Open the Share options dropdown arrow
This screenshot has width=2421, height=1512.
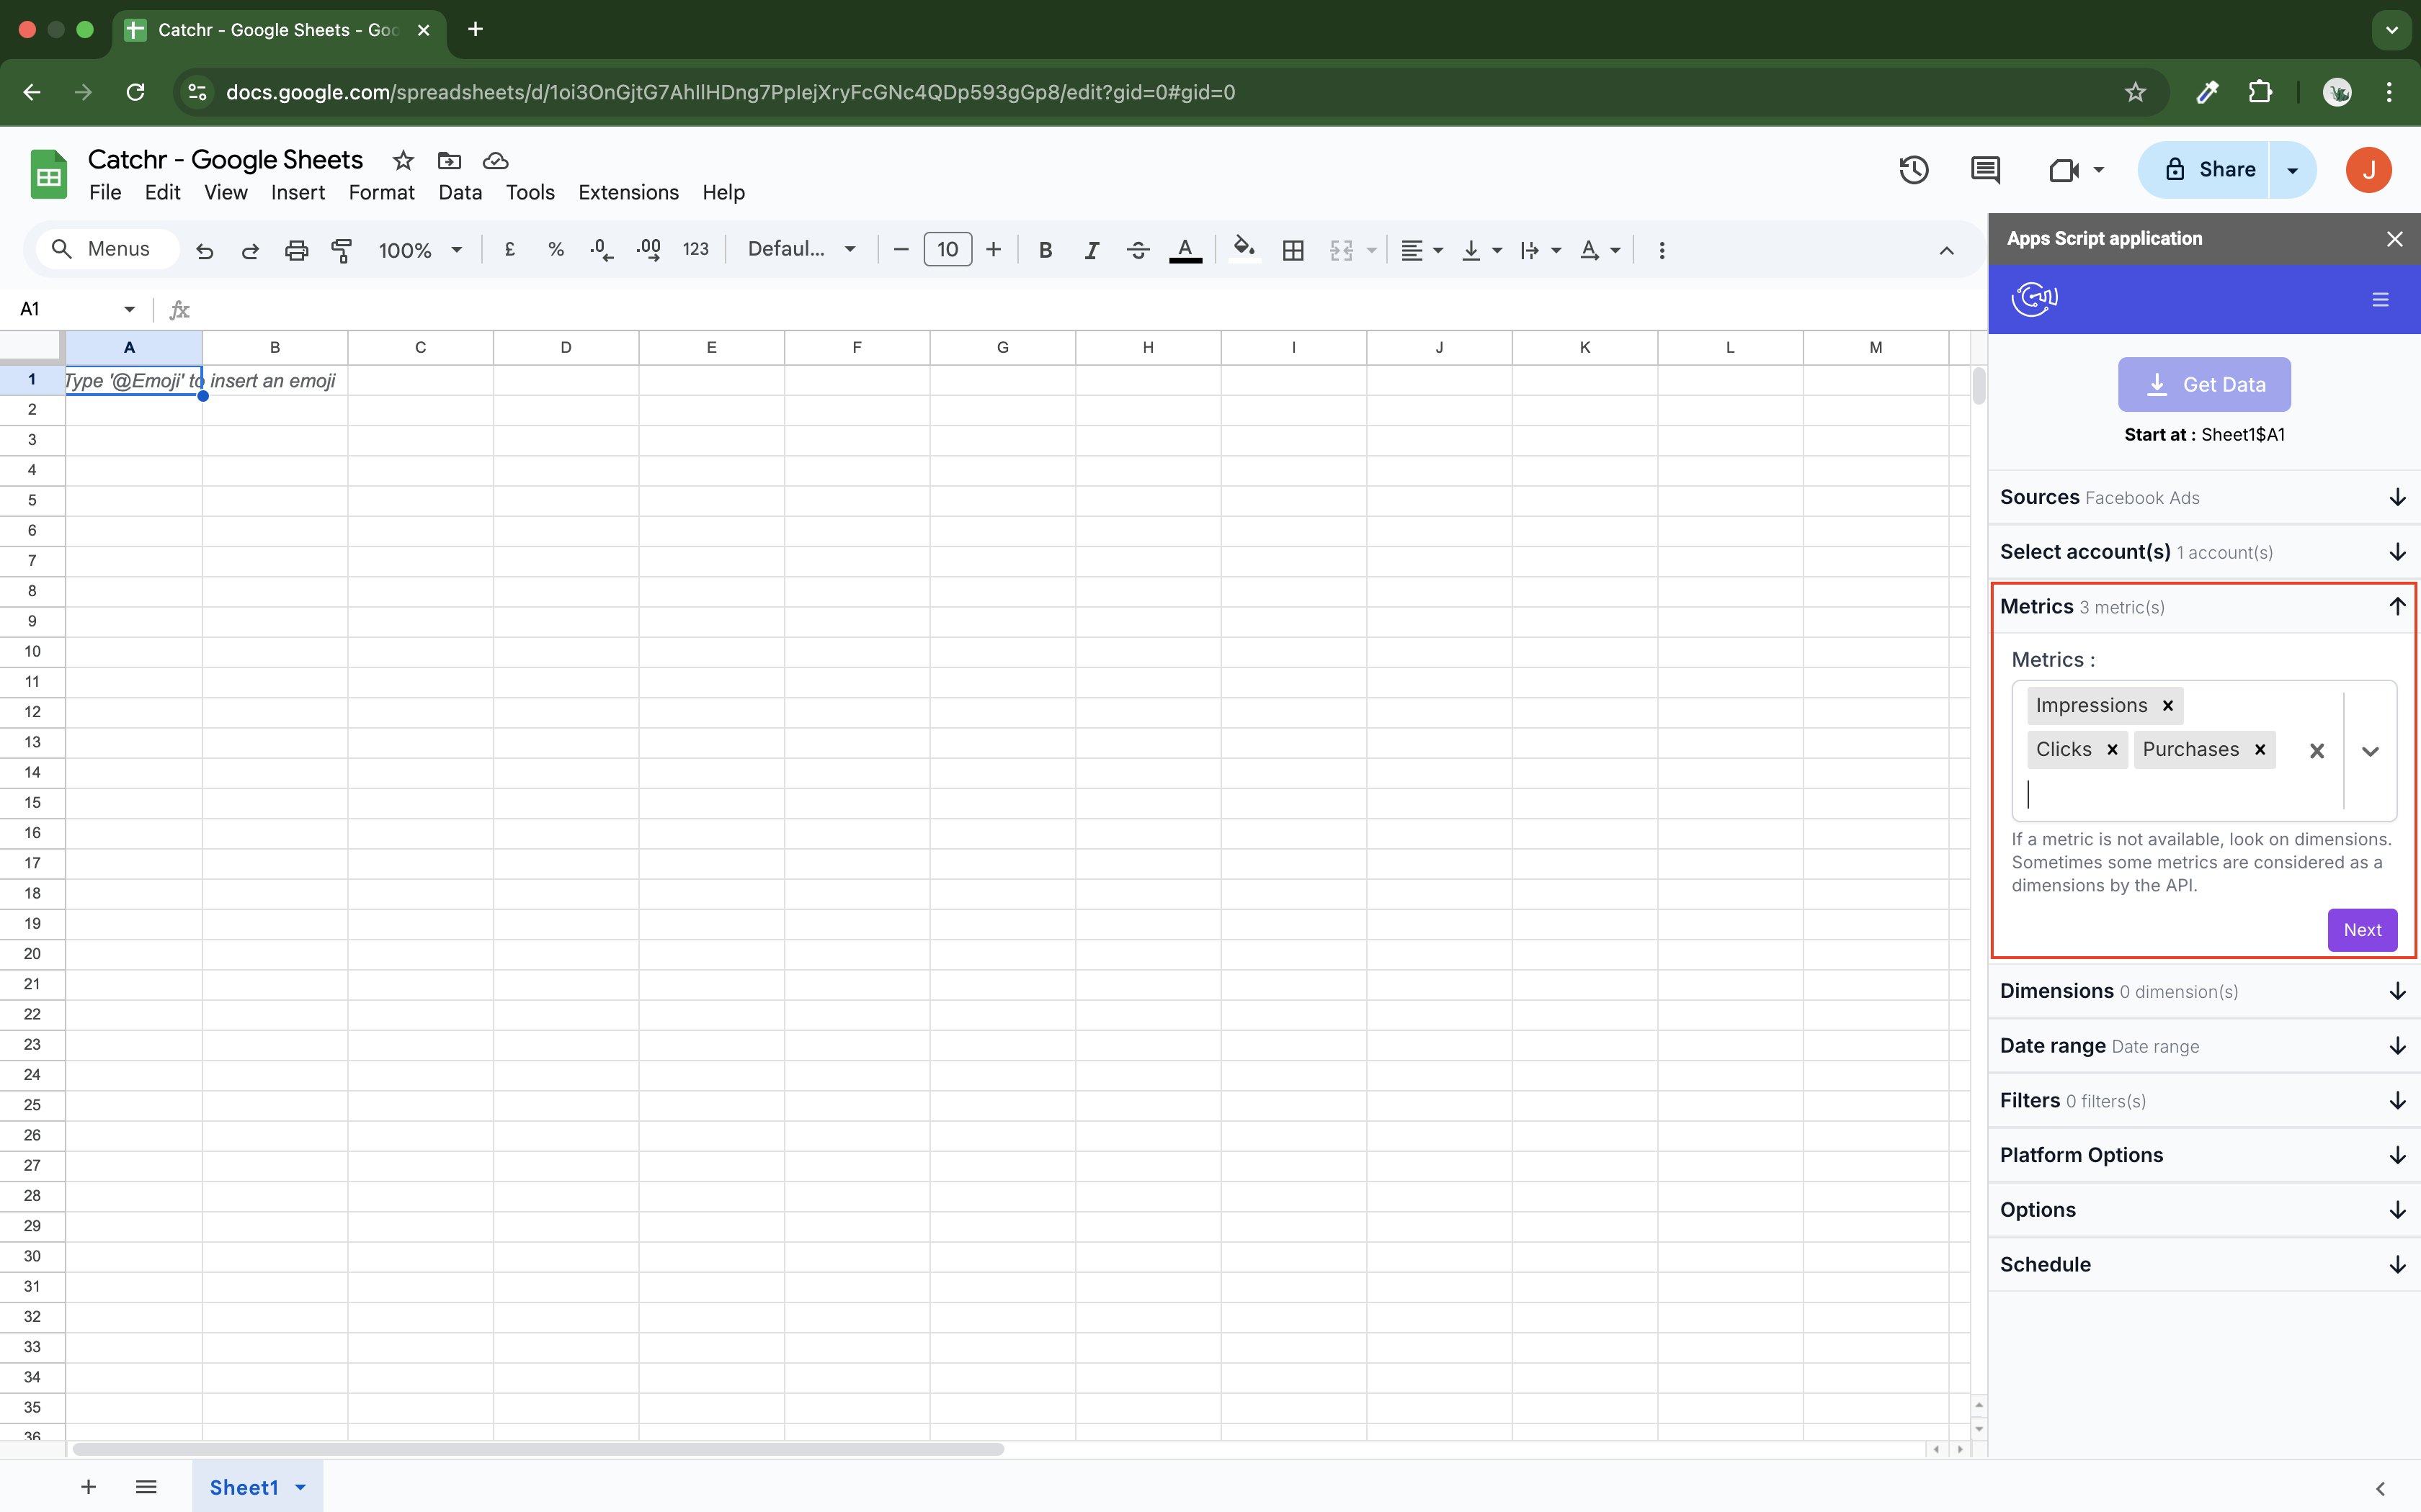coord(2293,170)
